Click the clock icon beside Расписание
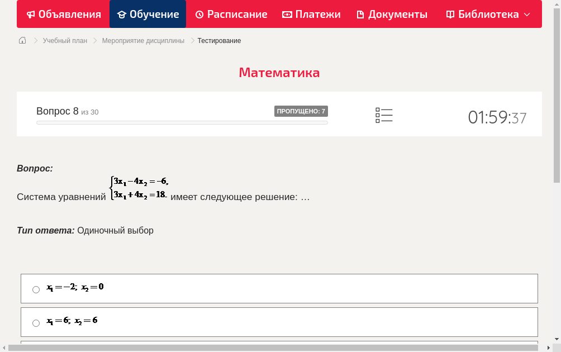Viewport: 561px width, 352px height. [199, 14]
